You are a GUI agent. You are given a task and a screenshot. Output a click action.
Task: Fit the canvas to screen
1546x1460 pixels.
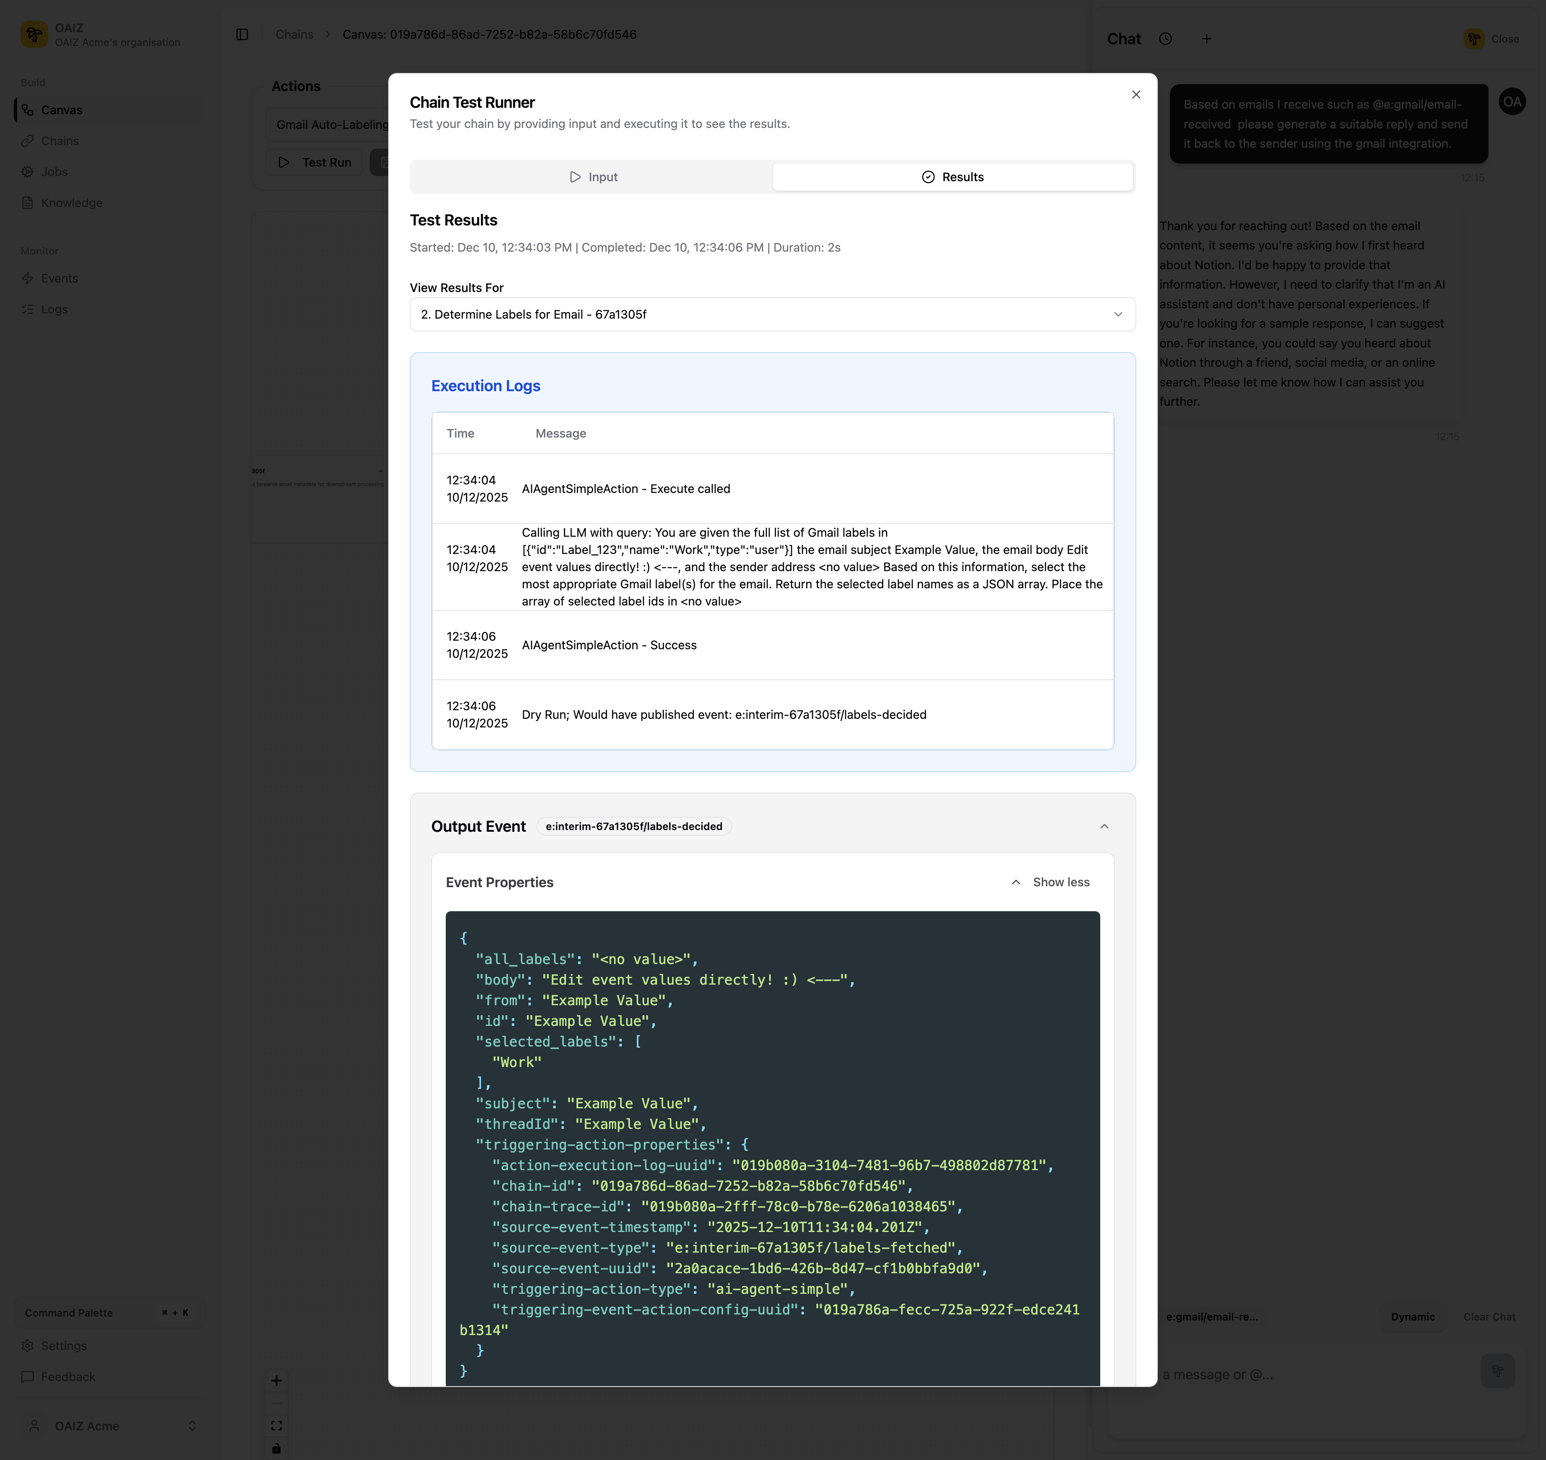coord(277,1426)
